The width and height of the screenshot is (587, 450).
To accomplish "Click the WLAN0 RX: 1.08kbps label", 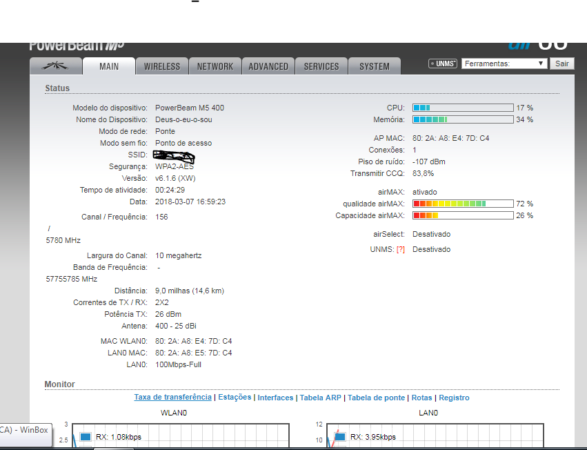I will click(119, 437).
